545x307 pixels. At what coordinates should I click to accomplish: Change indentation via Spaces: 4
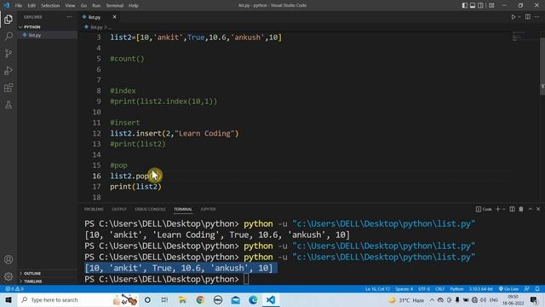coord(404,289)
